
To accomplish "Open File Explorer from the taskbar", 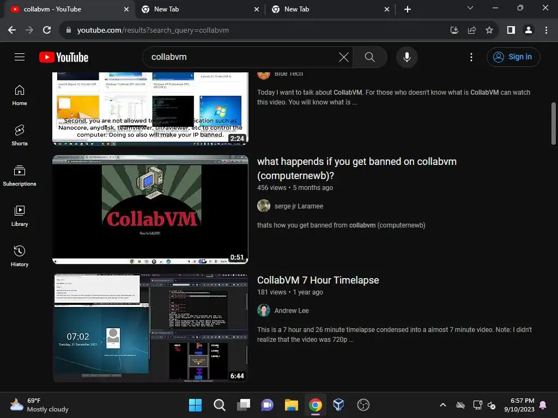I will [291, 405].
